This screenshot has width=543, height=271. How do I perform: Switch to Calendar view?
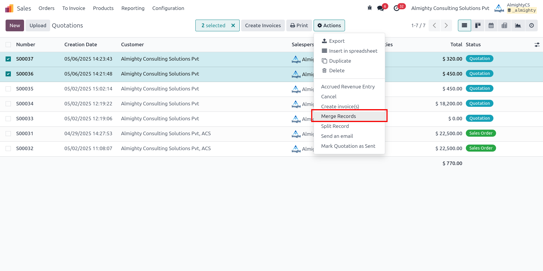click(491, 25)
